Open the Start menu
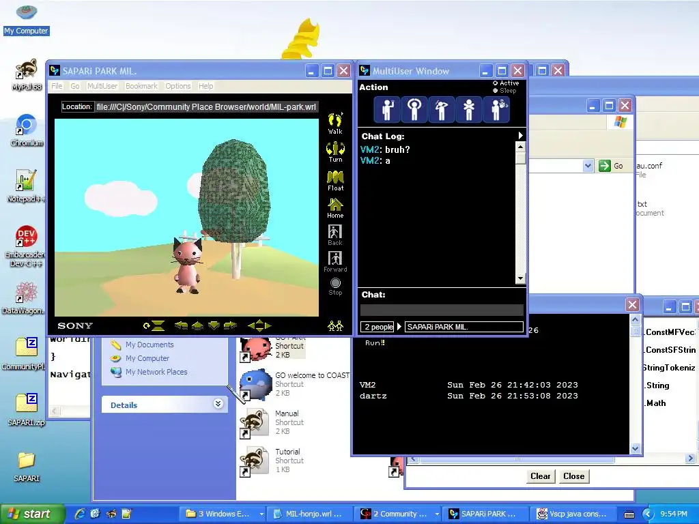This screenshot has height=524, width=699. [x=31, y=514]
